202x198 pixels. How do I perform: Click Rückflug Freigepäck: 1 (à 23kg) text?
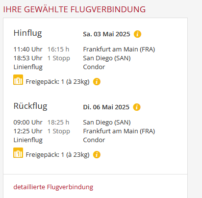coord(58,155)
